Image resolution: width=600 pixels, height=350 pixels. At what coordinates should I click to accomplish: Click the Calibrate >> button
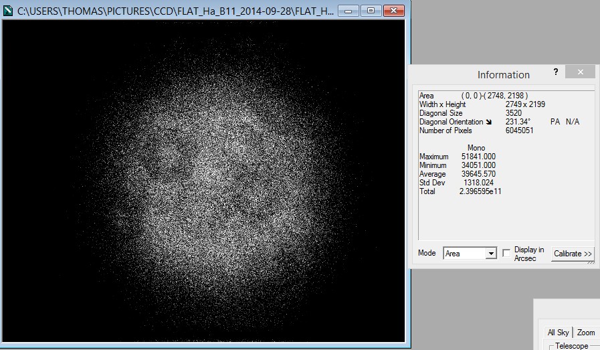(573, 254)
